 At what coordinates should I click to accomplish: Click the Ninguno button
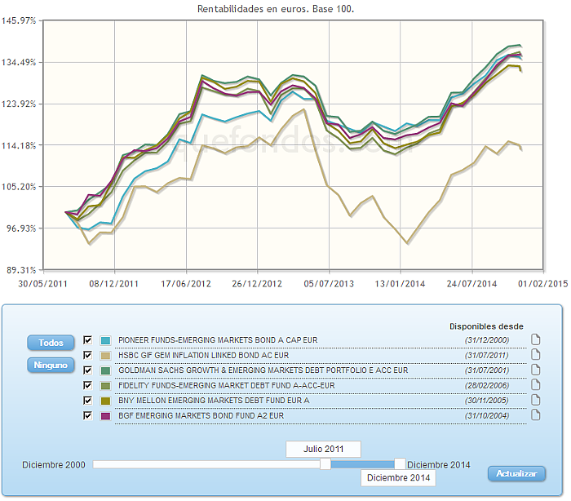click(x=51, y=365)
